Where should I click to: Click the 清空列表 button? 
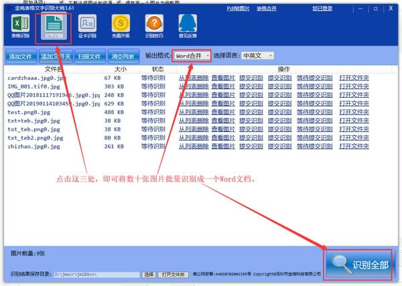click(x=123, y=56)
